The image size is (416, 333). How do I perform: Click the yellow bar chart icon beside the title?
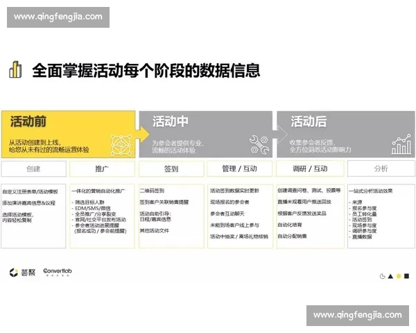(x=15, y=70)
